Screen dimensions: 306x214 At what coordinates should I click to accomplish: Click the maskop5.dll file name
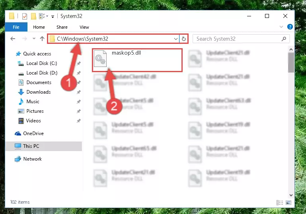(x=126, y=53)
